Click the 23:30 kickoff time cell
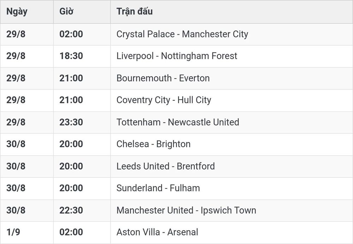 [71, 122]
